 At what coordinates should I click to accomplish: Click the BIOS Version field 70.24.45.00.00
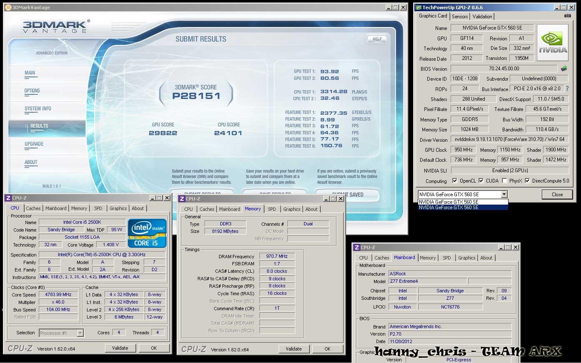pyautogui.click(x=504, y=69)
